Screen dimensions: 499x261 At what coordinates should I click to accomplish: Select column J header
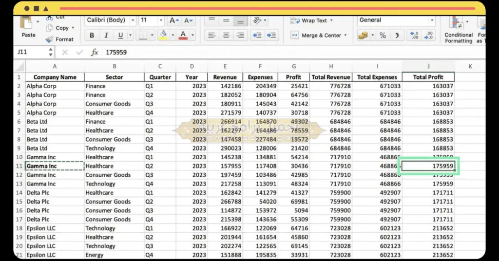pyautogui.click(x=428, y=66)
